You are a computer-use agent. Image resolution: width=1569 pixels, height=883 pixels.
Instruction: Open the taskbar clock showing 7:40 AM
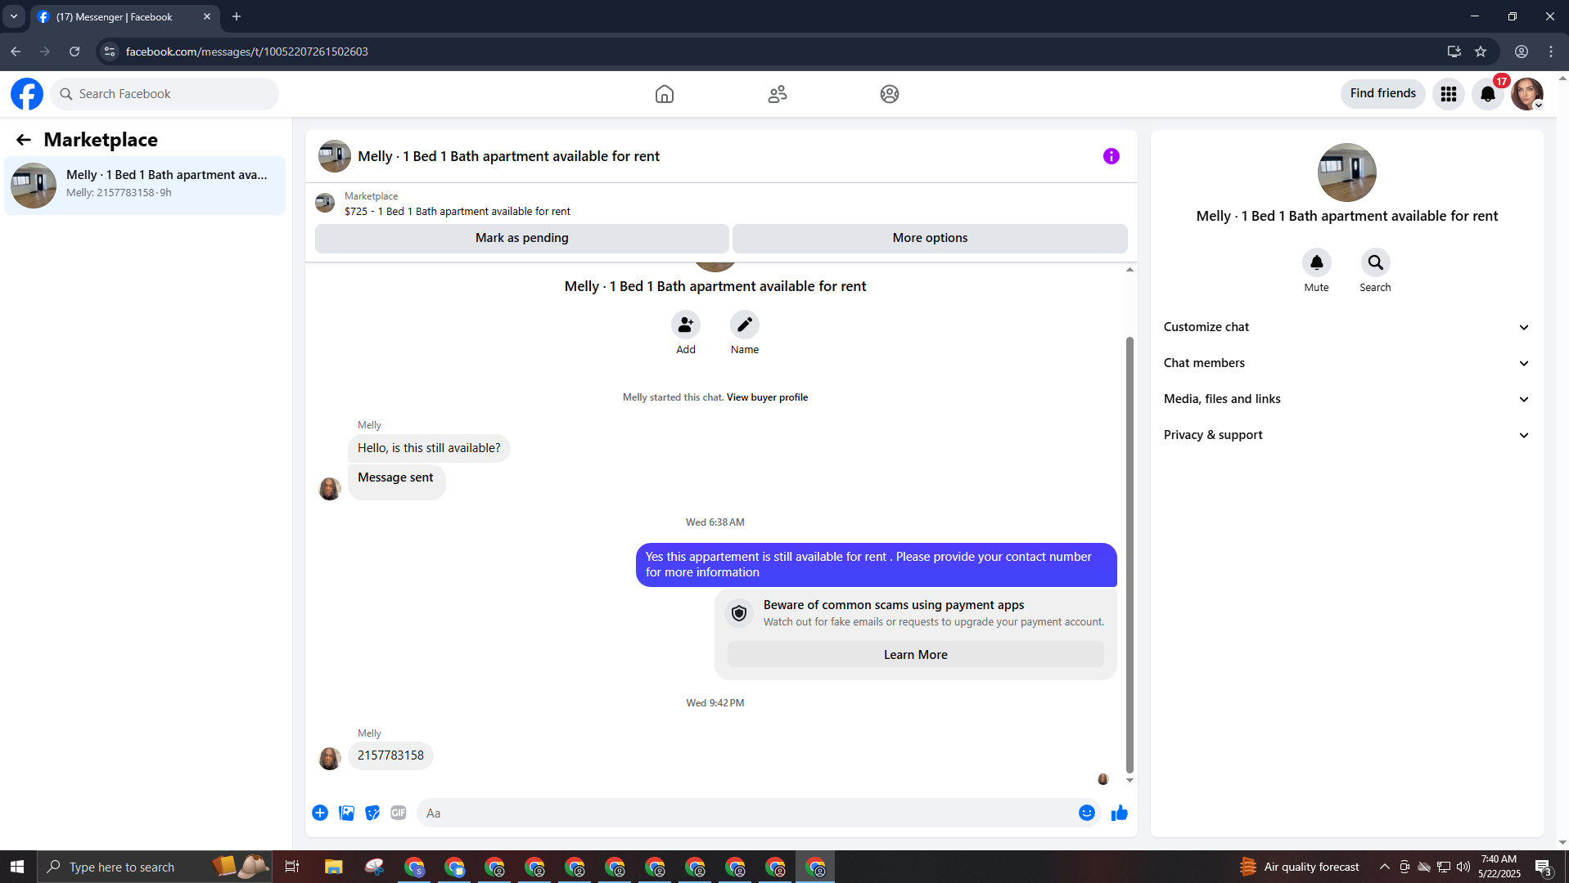click(x=1499, y=867)
